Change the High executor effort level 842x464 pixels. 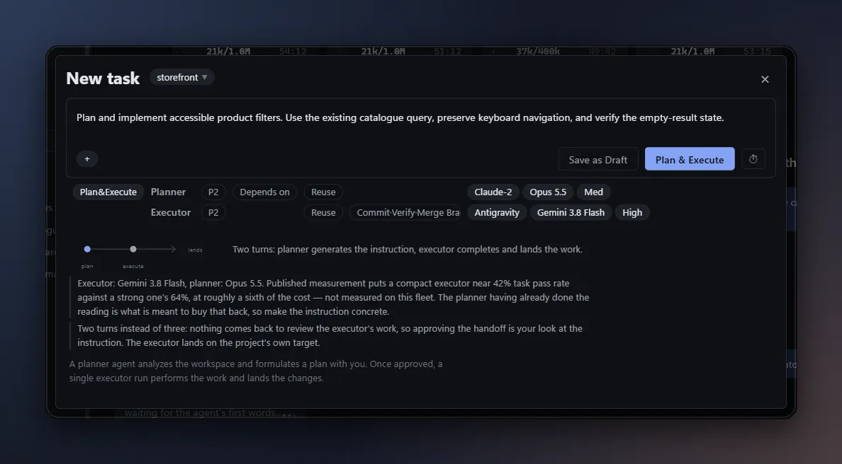632,213
